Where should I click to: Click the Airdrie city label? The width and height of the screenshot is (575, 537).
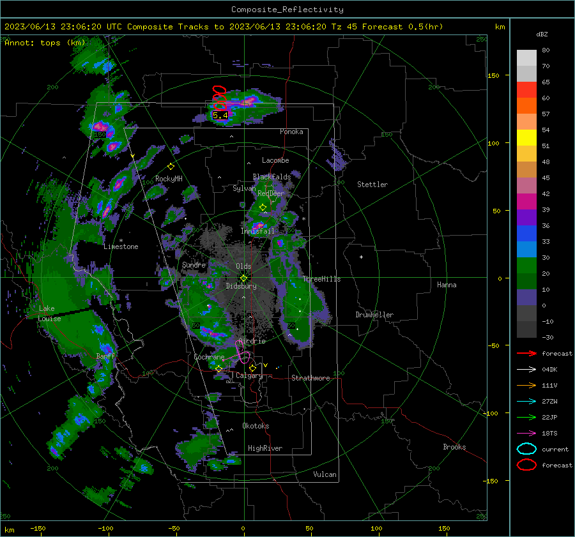click(252, 341)
